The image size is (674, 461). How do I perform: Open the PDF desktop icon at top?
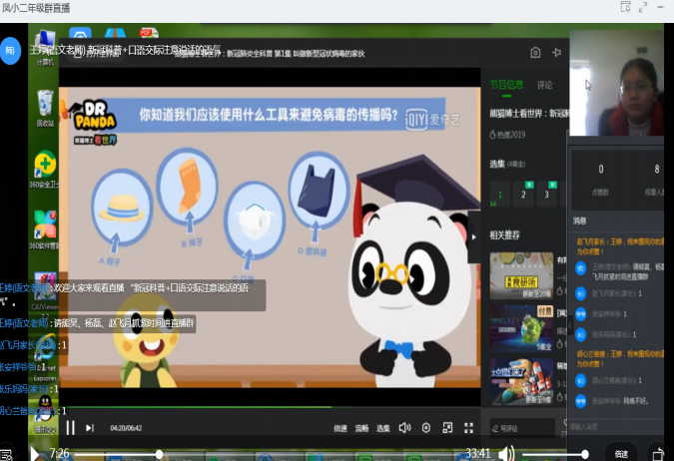[149, 33]
